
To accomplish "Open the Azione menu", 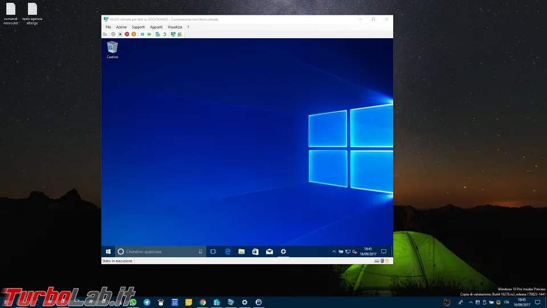I will [x=121, y=27].
